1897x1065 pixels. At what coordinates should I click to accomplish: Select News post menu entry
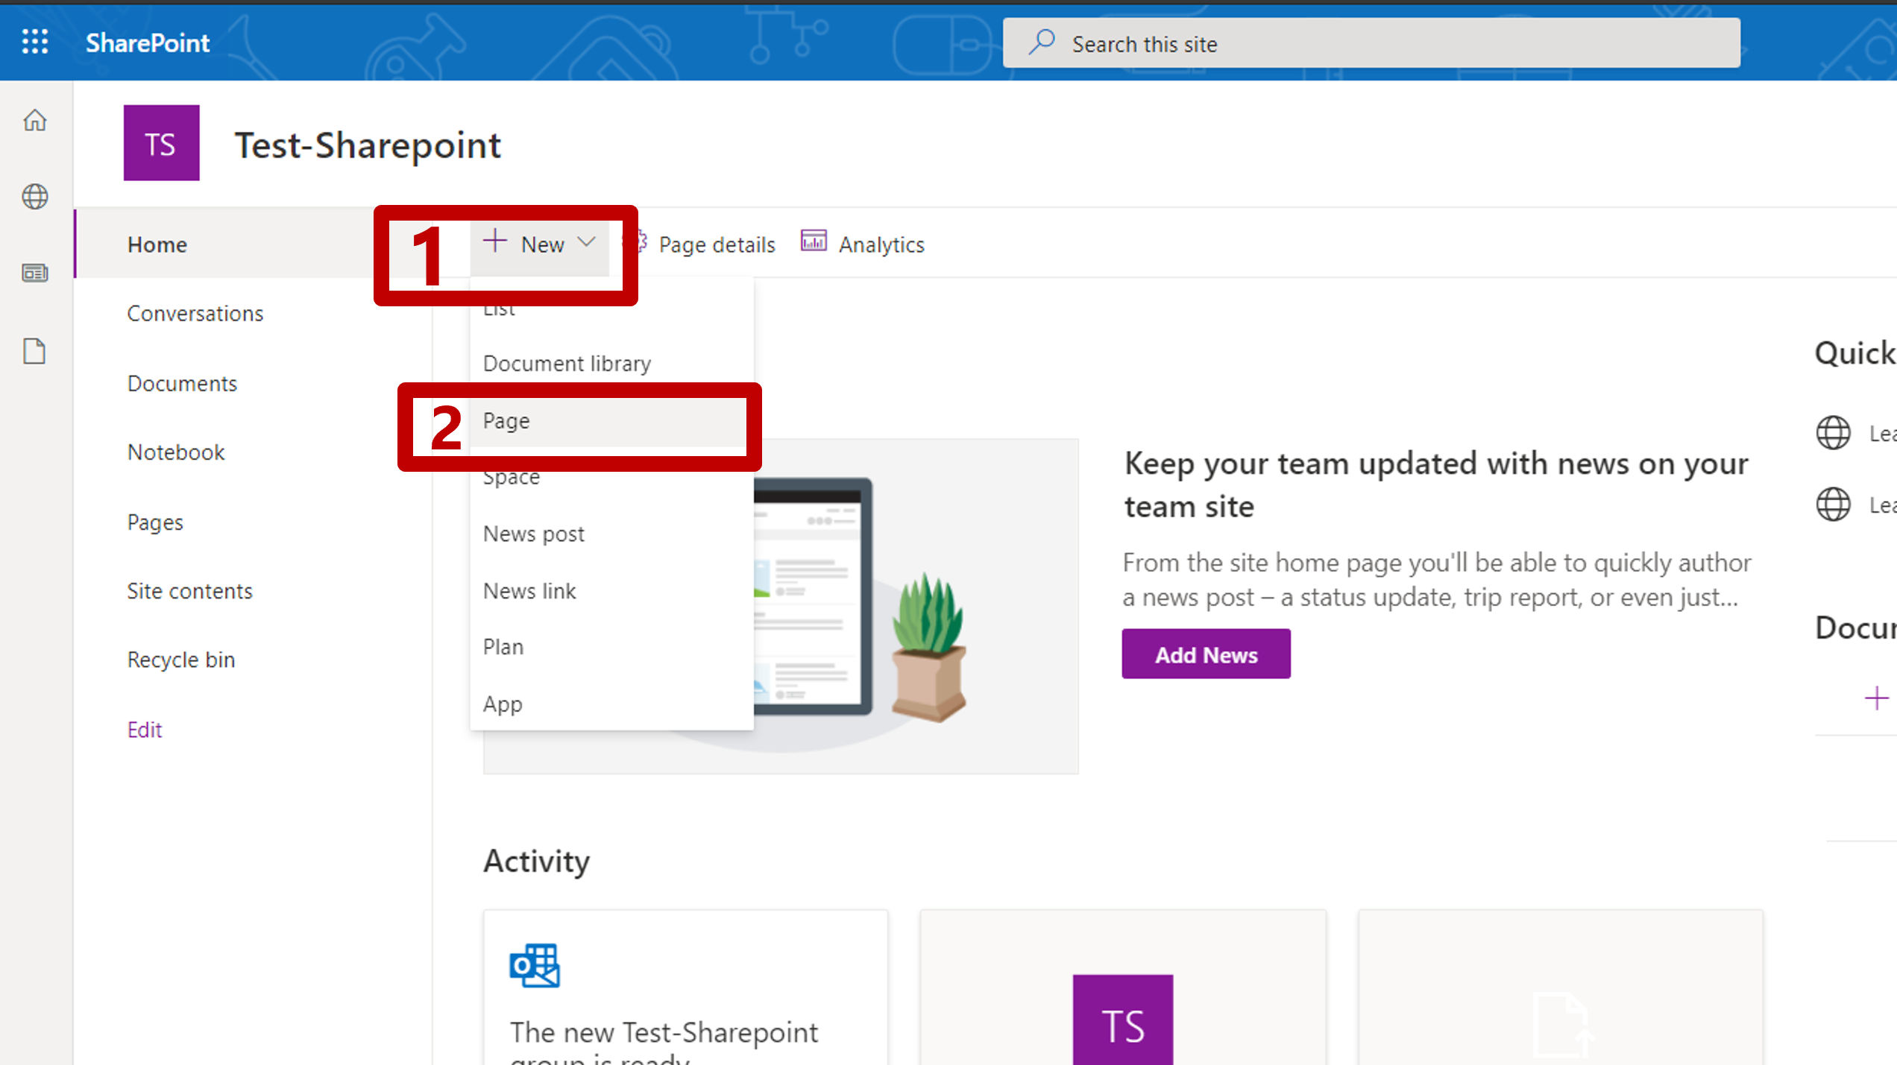(x=533, y=534)
